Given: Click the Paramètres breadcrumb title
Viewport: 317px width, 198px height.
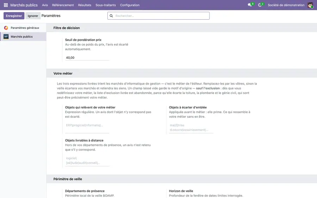Looking at the screenshot, I should click(51, 16).
